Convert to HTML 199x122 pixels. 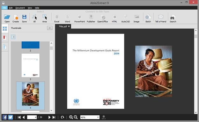[114, 18]
